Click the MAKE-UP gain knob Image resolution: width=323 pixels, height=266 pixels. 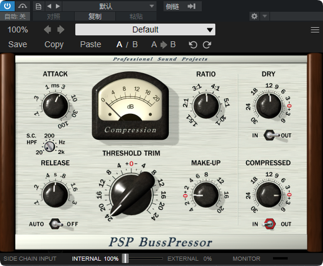pos(206,195)
